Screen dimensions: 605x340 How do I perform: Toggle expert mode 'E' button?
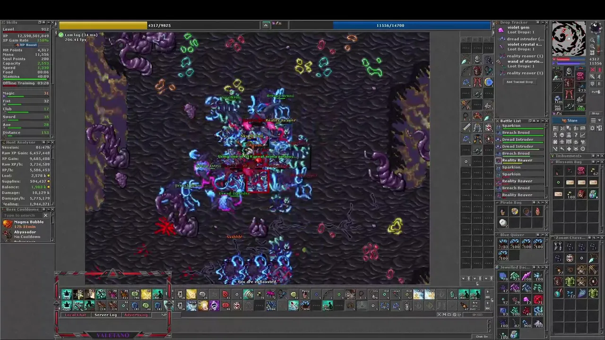point(599,84)
